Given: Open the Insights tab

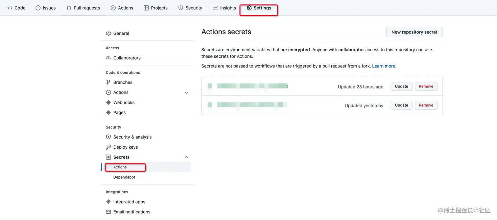Looking at the screenshot, I should pos(225,8).
